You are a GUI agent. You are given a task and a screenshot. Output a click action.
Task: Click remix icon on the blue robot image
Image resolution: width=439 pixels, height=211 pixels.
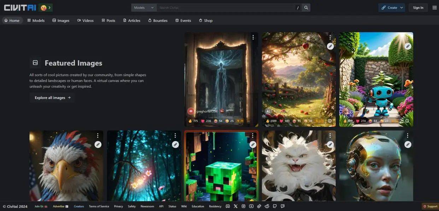[408, 46]
